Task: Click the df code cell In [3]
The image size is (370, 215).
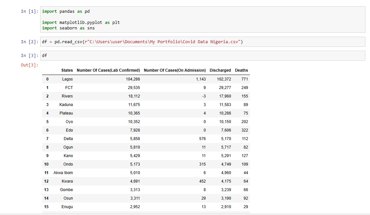Action: pos(203,56)
